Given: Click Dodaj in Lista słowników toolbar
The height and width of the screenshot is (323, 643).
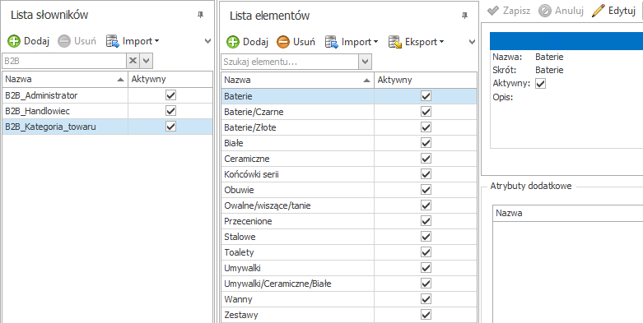Looking at the screenshot, I should [28, 41].
